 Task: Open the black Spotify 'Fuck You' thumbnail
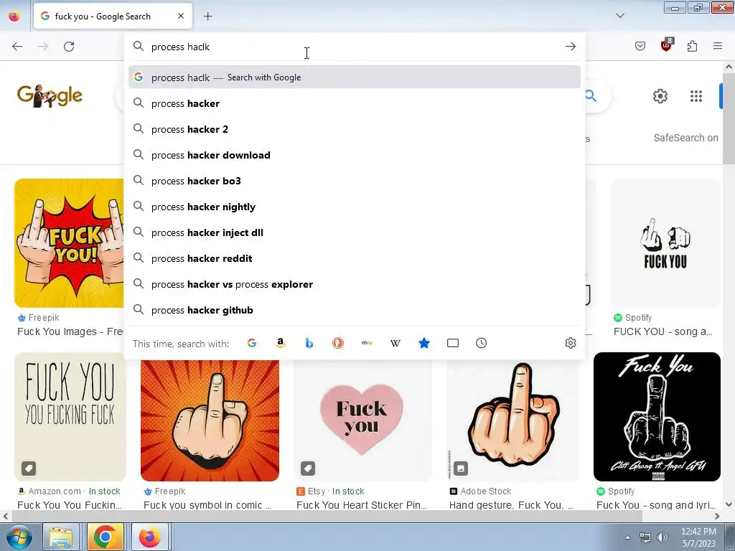coord(657,417)
